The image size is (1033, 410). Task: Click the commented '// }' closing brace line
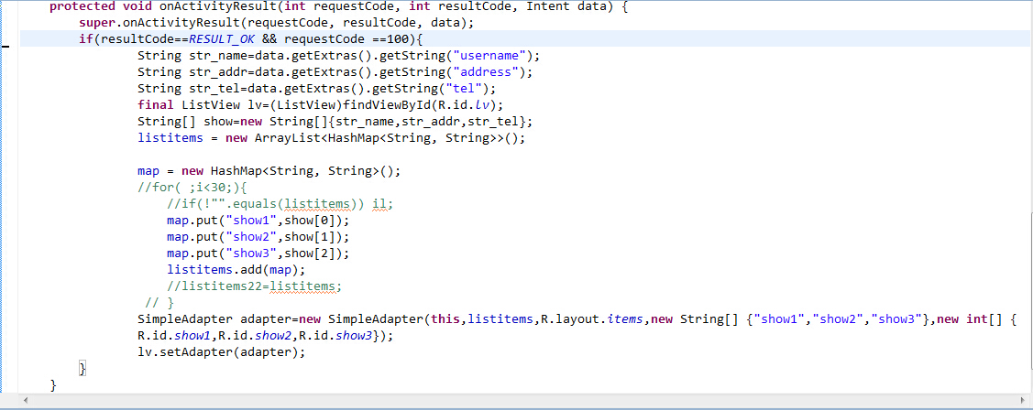click(x=159, y=303)
